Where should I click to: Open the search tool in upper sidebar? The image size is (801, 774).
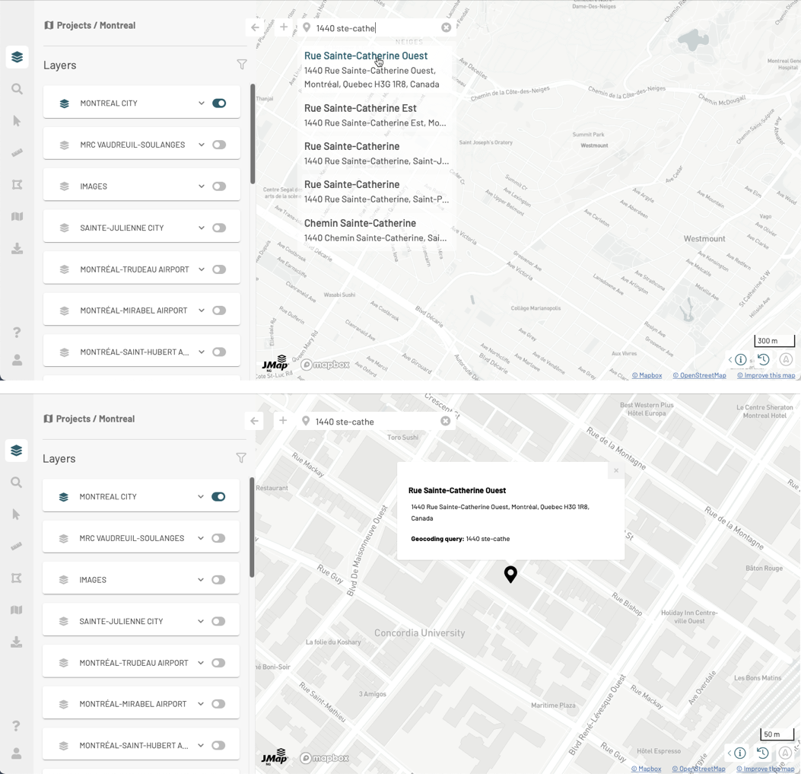tap(17, 89)
